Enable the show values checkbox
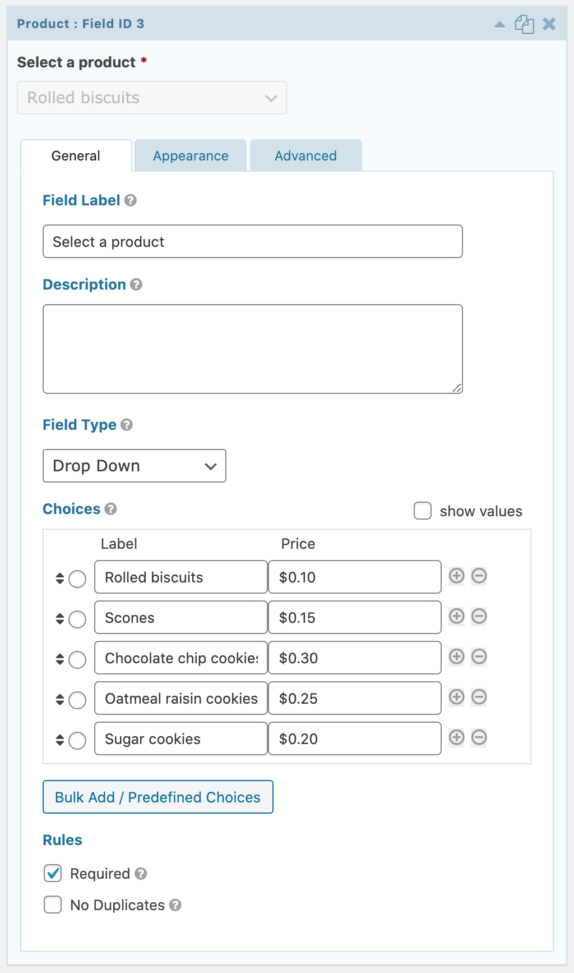 422,511
